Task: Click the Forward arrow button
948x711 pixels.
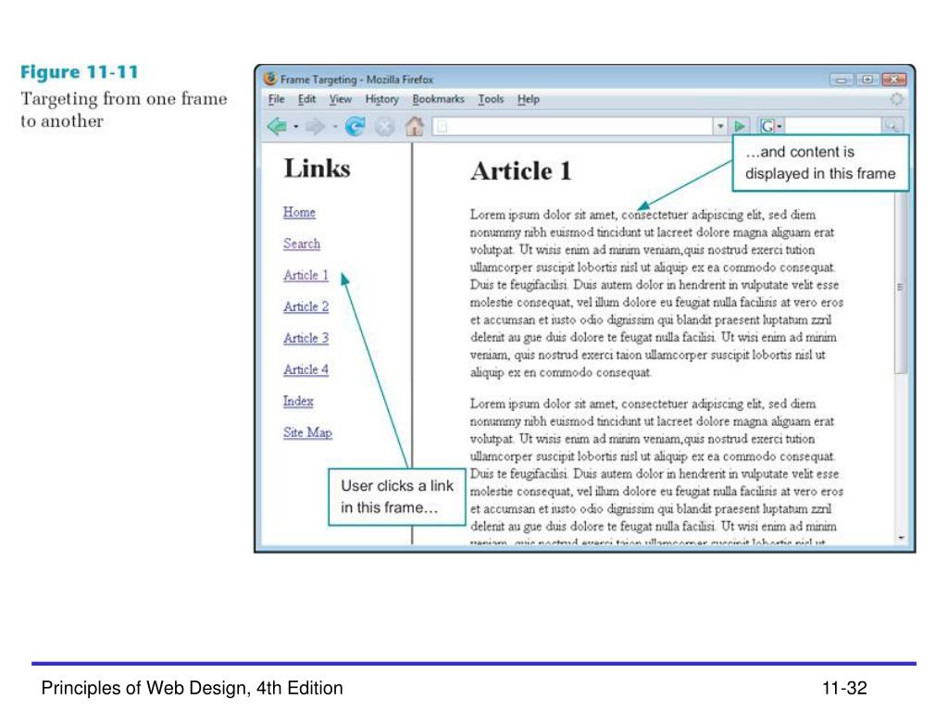Action: (315, 126)
